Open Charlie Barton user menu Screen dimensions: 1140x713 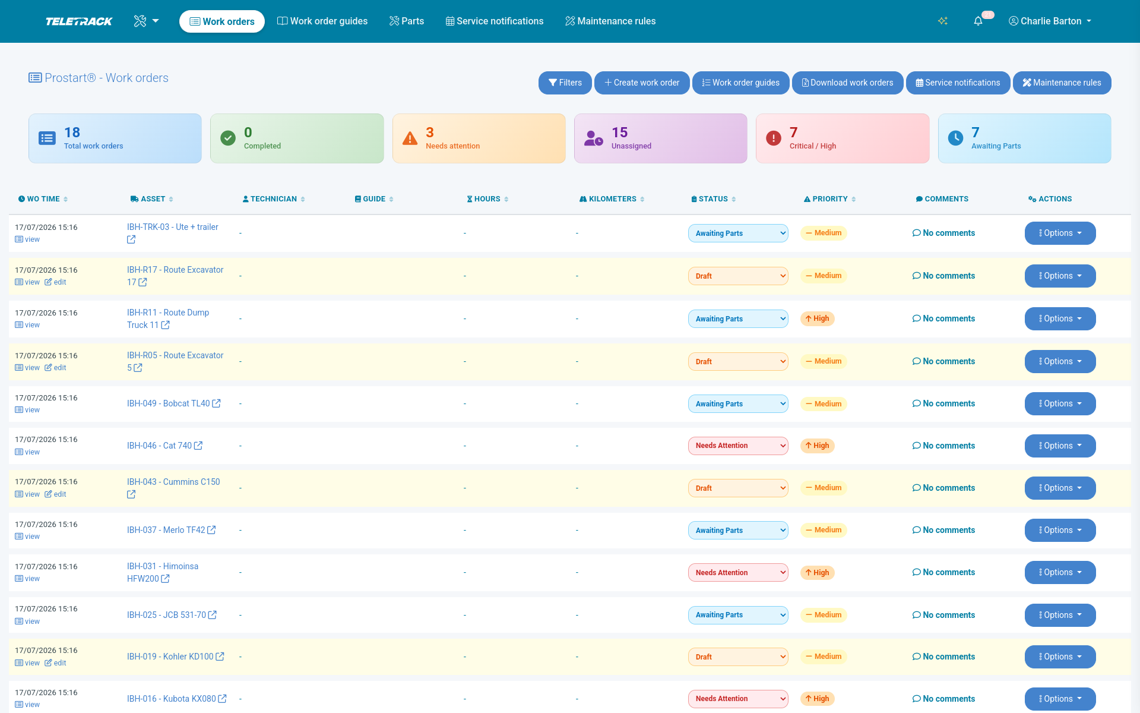click(x=1050, y=21)
